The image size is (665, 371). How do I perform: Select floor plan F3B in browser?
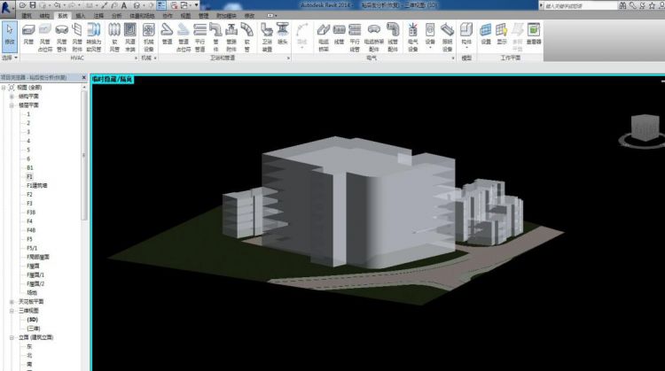[x=31, y=213]
